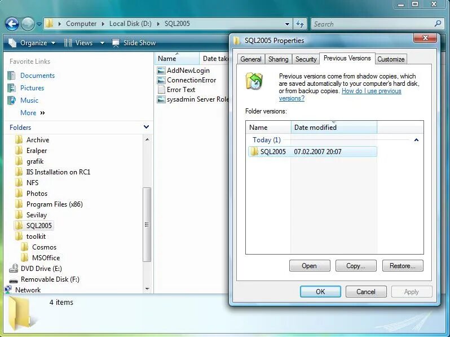Click the Removable Disk (F:) icon
450x337 pixels.
(14, 279)
